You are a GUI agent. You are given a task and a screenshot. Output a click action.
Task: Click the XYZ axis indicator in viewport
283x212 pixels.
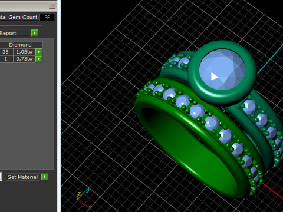tap(84, 198)
